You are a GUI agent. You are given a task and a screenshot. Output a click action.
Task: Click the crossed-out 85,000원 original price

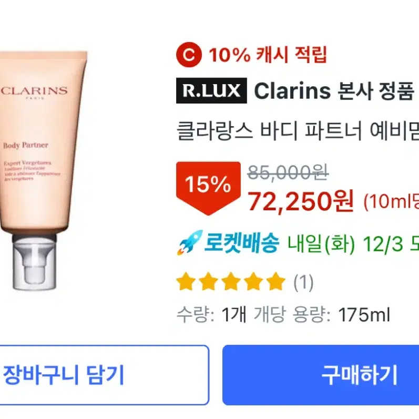tap(288, 172)
